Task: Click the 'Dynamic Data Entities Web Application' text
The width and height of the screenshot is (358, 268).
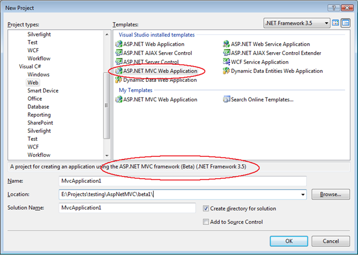Action: pyautogui.click(x=277, y=71)
